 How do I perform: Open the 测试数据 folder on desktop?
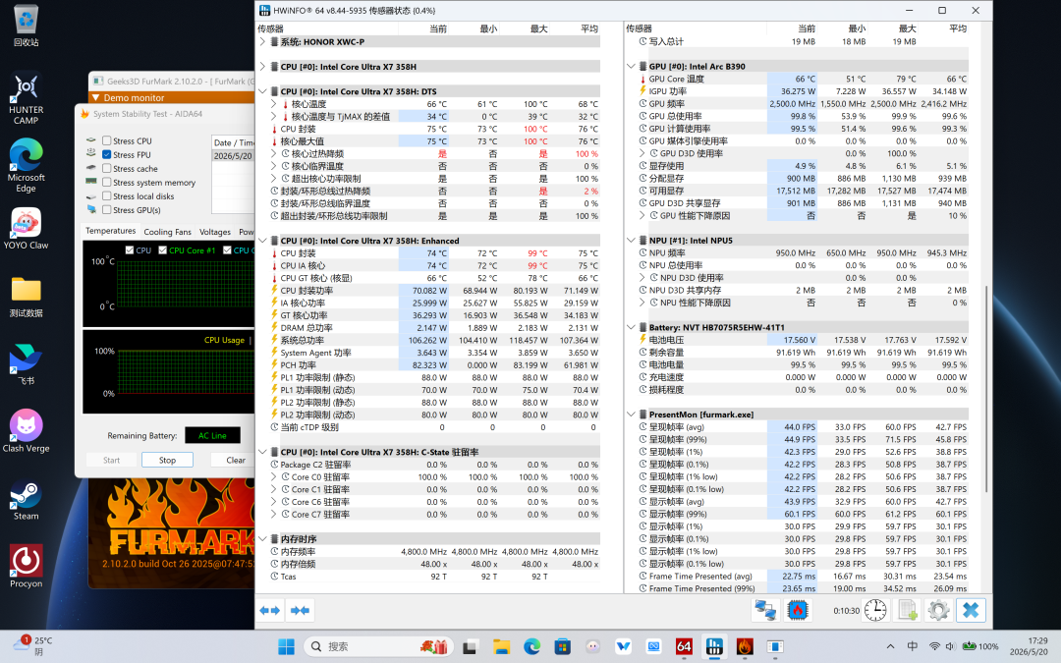[26, 297]
